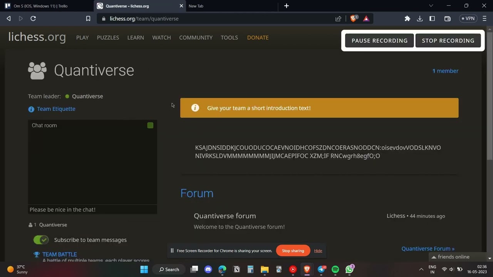Go to the lichess.org home logo
Screen dimensions: 493x277
tap(37, 37)
